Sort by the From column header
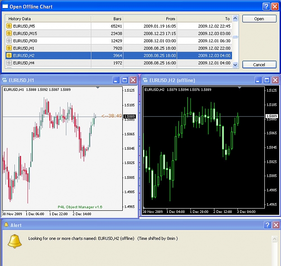This screenshot has width=281, height=266. coord(150,18)
